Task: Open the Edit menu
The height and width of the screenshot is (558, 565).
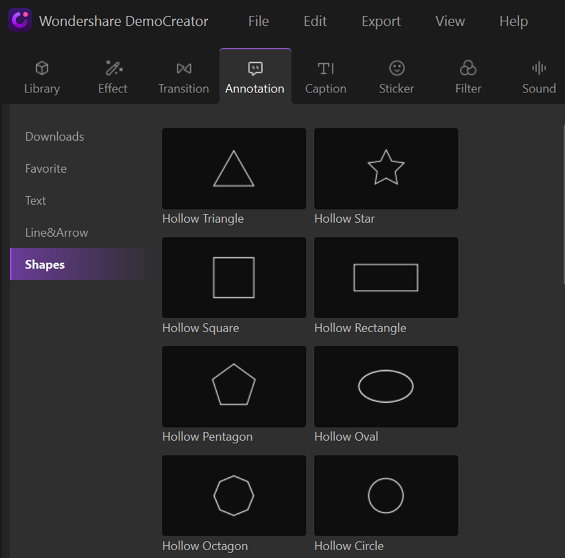Action: click(315, 21)
